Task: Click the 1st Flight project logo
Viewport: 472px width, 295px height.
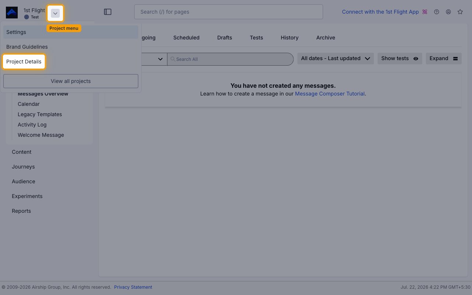Action: coord(12,13)
